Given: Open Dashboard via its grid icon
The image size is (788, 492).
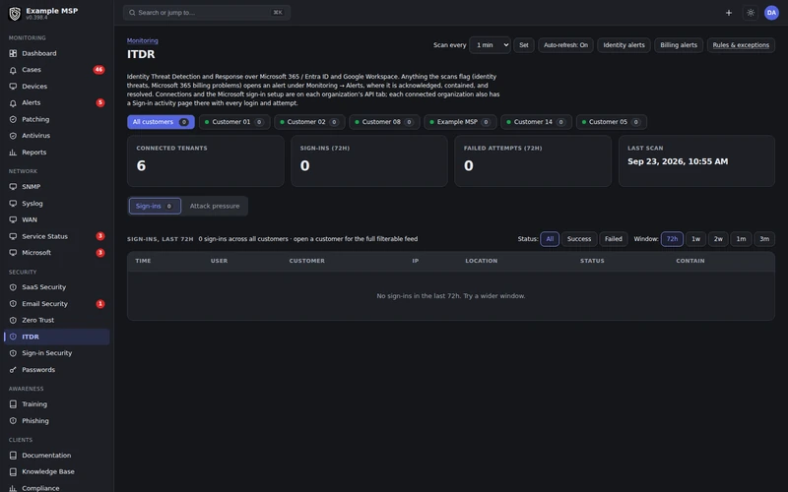Looking at the screenshot, I should [13, 53].
